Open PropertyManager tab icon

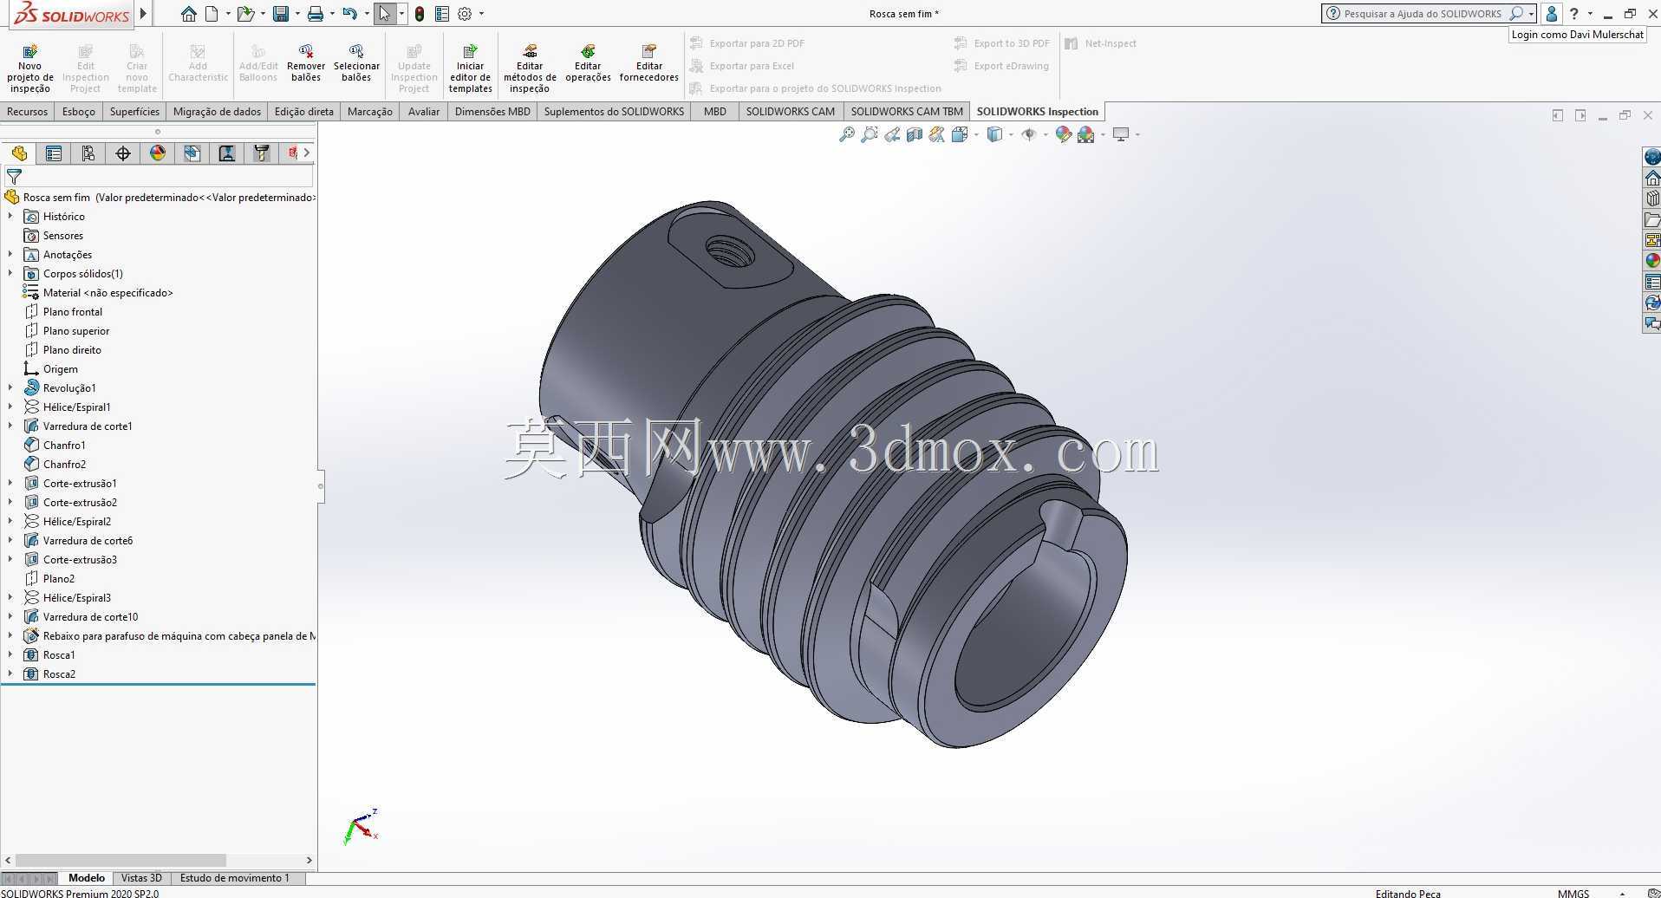click(x=54, y=153)
